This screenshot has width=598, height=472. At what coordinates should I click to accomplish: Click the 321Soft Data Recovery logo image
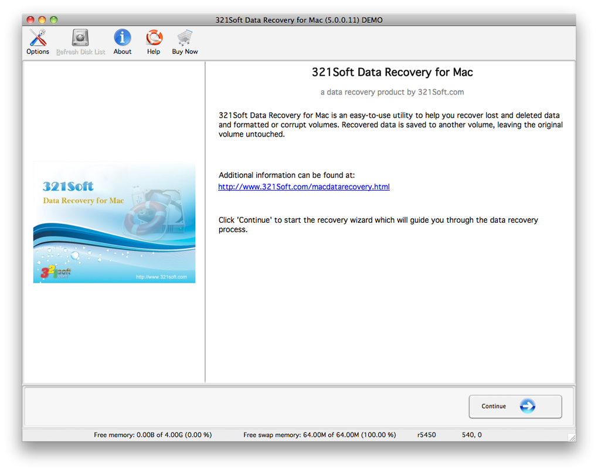click(x=114, y=223)
